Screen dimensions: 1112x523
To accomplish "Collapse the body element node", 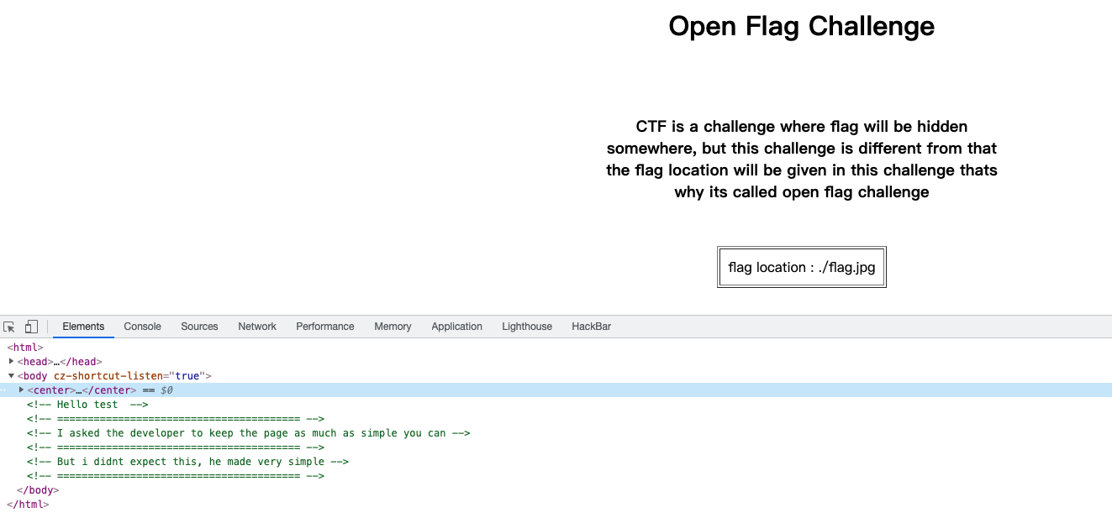I will point(12,376).
